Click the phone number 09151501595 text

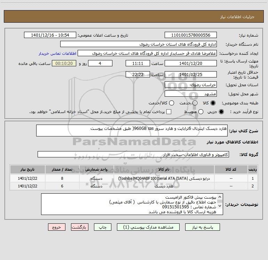[x=175, y=207]
